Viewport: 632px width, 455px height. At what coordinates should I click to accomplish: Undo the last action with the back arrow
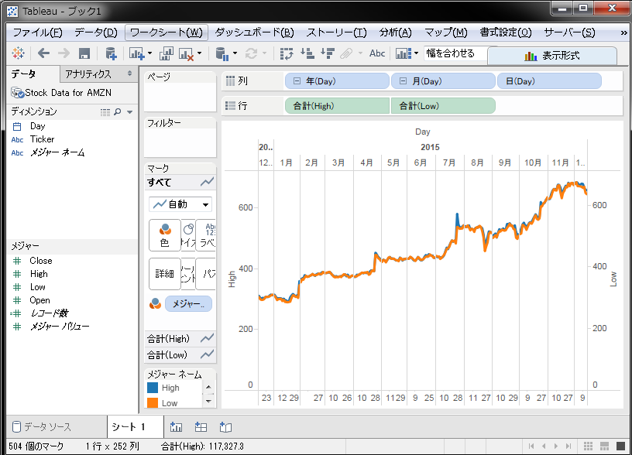click(x=43, y=54)
